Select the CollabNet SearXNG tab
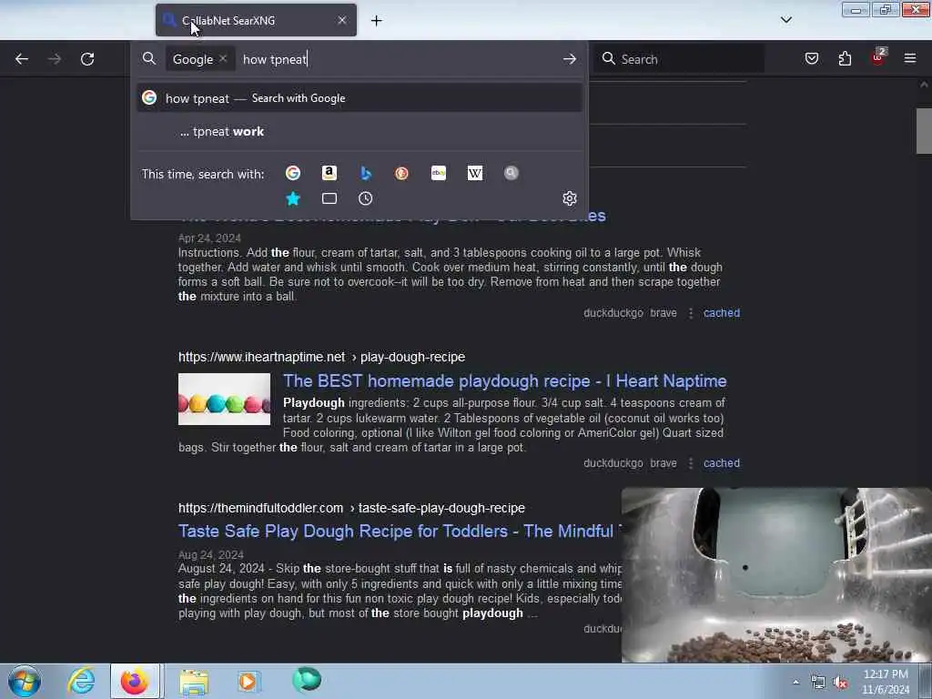Image resolution: width=932 pixels, height=699 pixels. (256, 20)
